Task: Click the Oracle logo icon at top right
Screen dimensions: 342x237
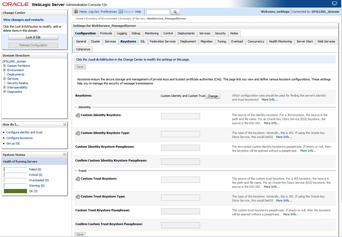Action: click(334, 3)
